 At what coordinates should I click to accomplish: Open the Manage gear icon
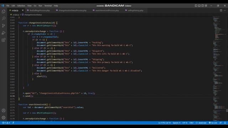pyautogui.click(x=4, y=118)
